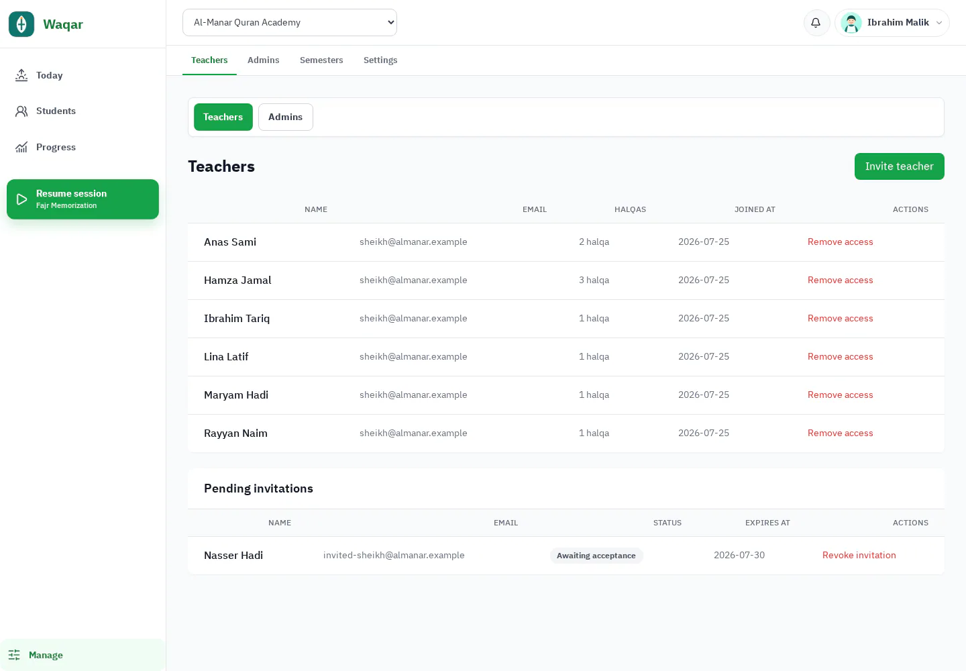Switch to the Semesters tab
Screen dimensions: 966x671
click(321, 60)
